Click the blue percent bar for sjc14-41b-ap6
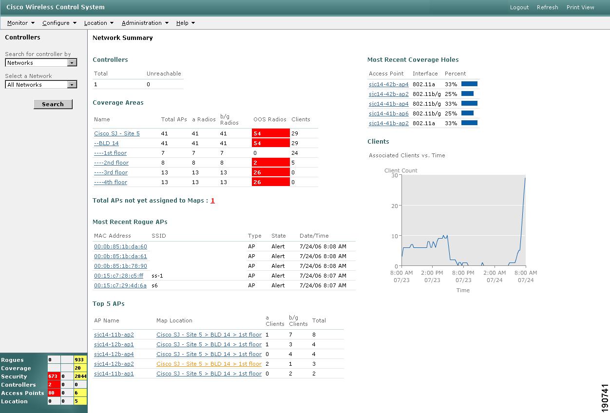The height and width of the screenshot is (413, 610). pos(467,113)
